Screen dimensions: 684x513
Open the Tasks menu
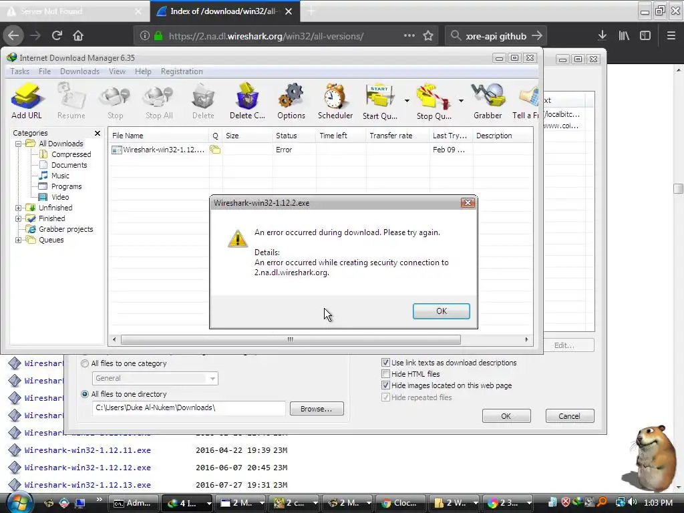19,71
